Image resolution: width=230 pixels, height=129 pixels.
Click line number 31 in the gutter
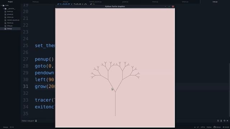[x=26, y=86]
